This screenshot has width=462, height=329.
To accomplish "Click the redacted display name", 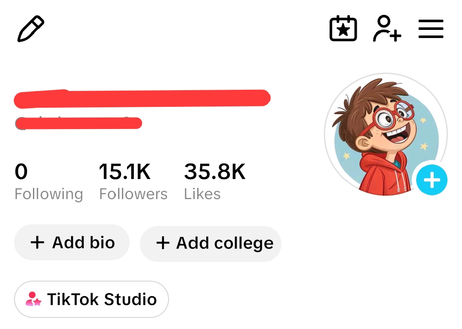I will pos(142,98).
